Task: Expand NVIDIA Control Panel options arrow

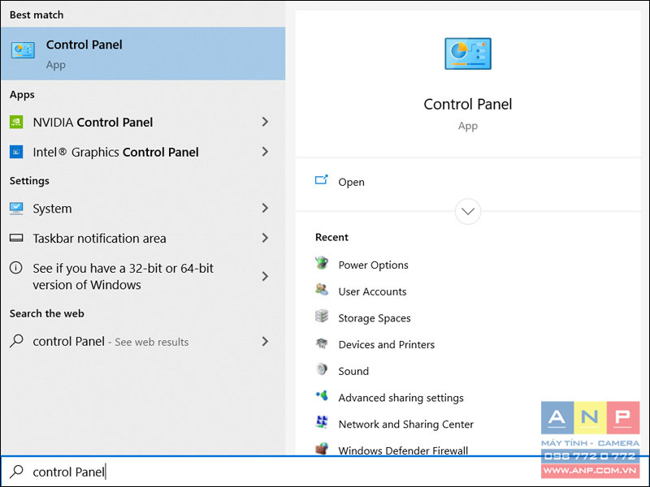Action: click(x=265, y=122)
